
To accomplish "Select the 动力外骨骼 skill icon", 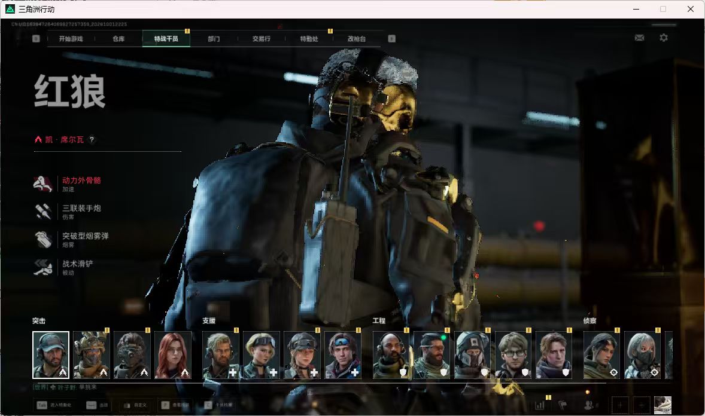I will pos(43,183).
